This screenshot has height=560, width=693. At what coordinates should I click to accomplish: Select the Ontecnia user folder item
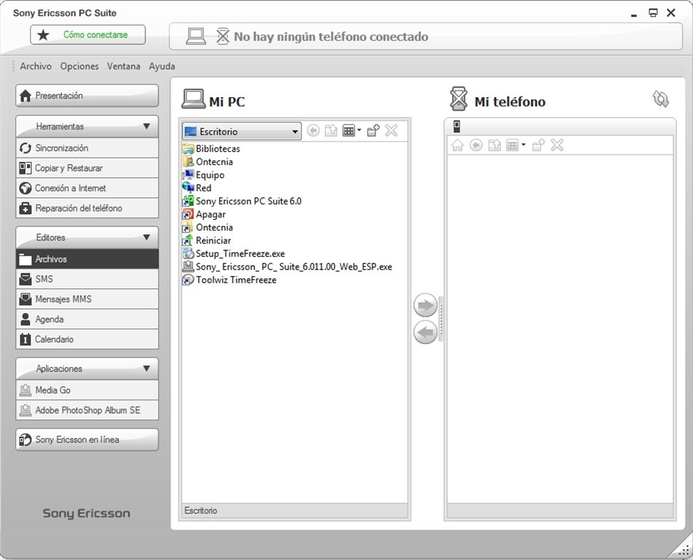pos(207,162)
